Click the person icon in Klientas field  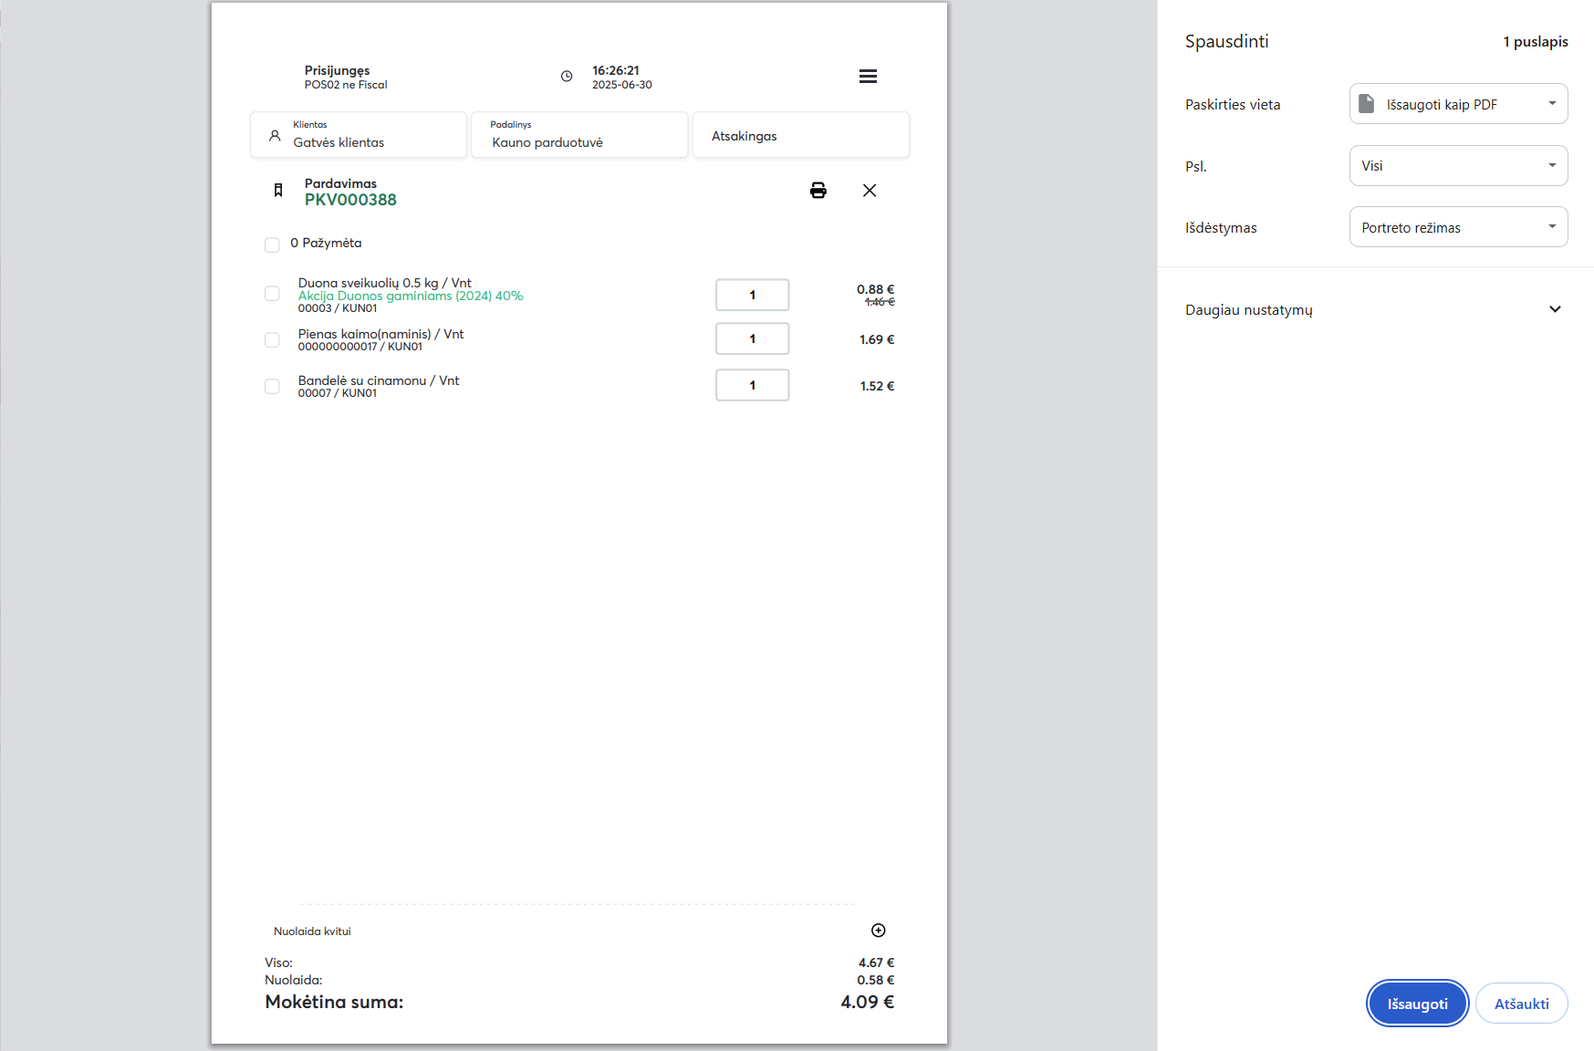pyautogui.click(x=275, y=136)
